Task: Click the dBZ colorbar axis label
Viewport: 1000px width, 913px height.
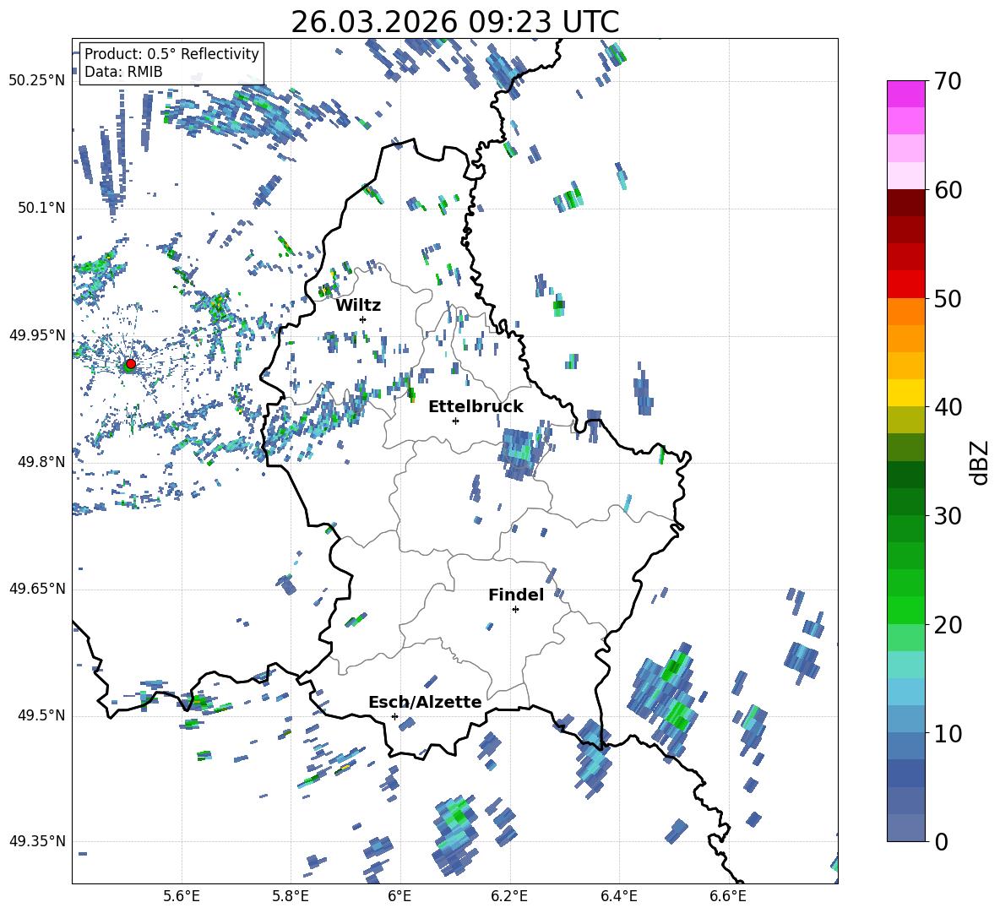Action: (x=981, y=462)
